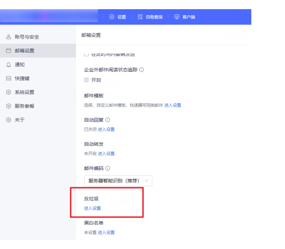Click the chevron arrow of 服务器智能识别 dropdown
Viewport: 285px width, 249px height.
coord(146,181)
